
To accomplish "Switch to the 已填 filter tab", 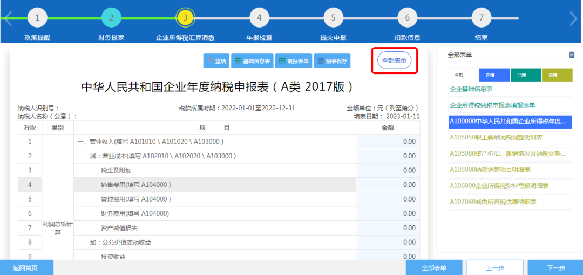I will (x=521, y=75).
